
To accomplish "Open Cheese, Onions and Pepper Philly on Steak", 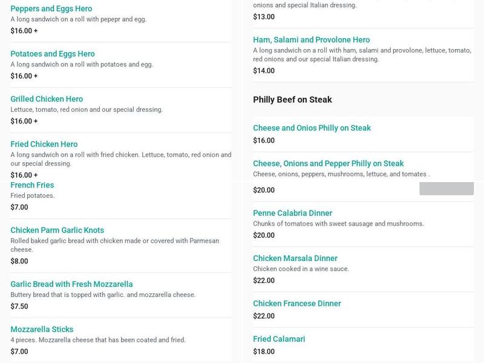I will (328, 164).
